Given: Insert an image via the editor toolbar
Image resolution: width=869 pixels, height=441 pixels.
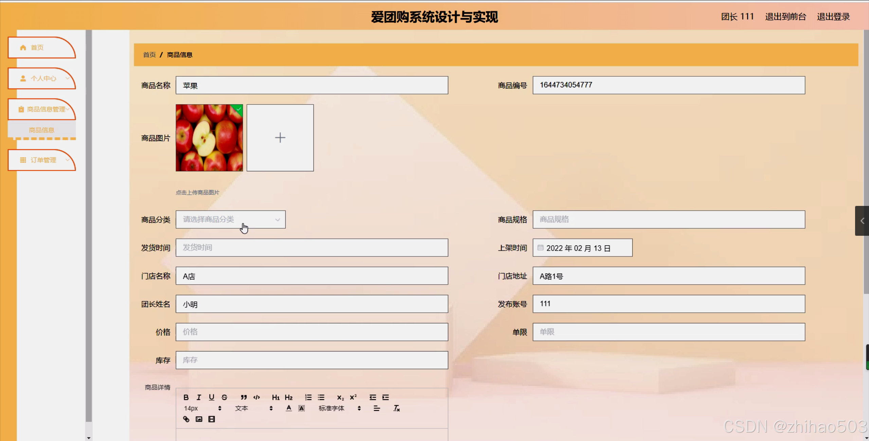Looking at the screenshot, I should click(199, 419).
